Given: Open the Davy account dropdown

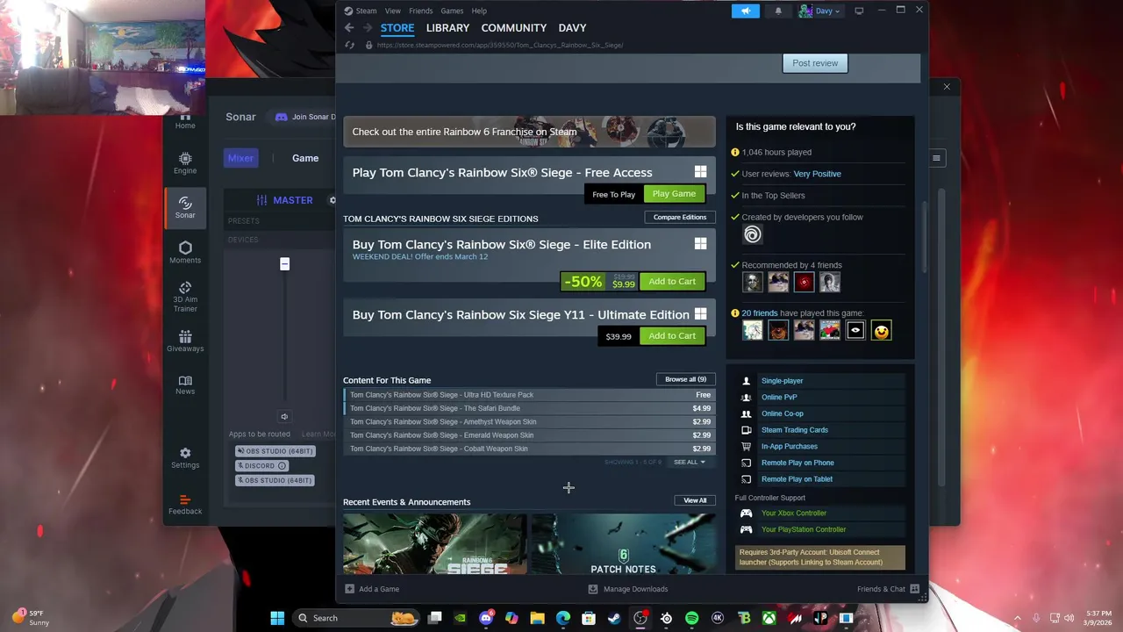Looking at the screenshot, I should pyautogui.click(x=820, y=11).
